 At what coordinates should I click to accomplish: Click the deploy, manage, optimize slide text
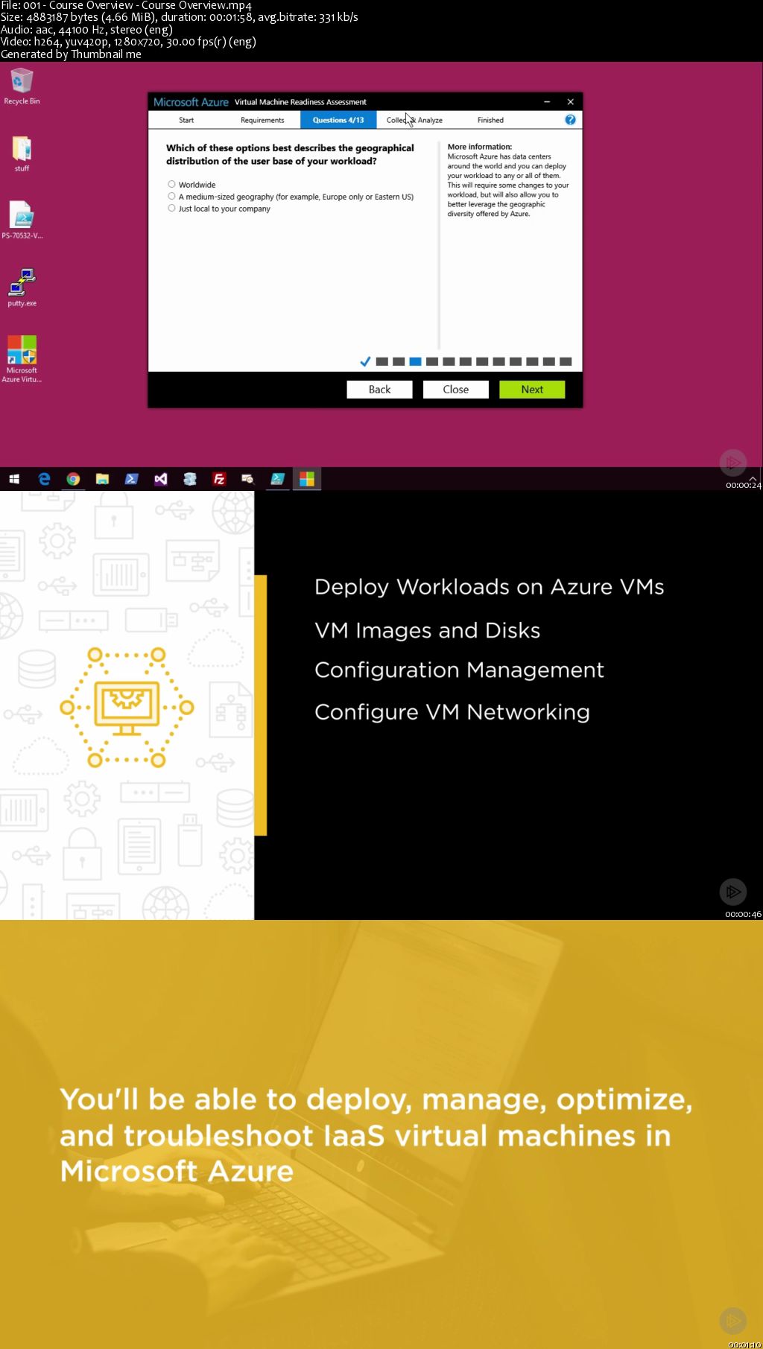tap(376, 1135)
